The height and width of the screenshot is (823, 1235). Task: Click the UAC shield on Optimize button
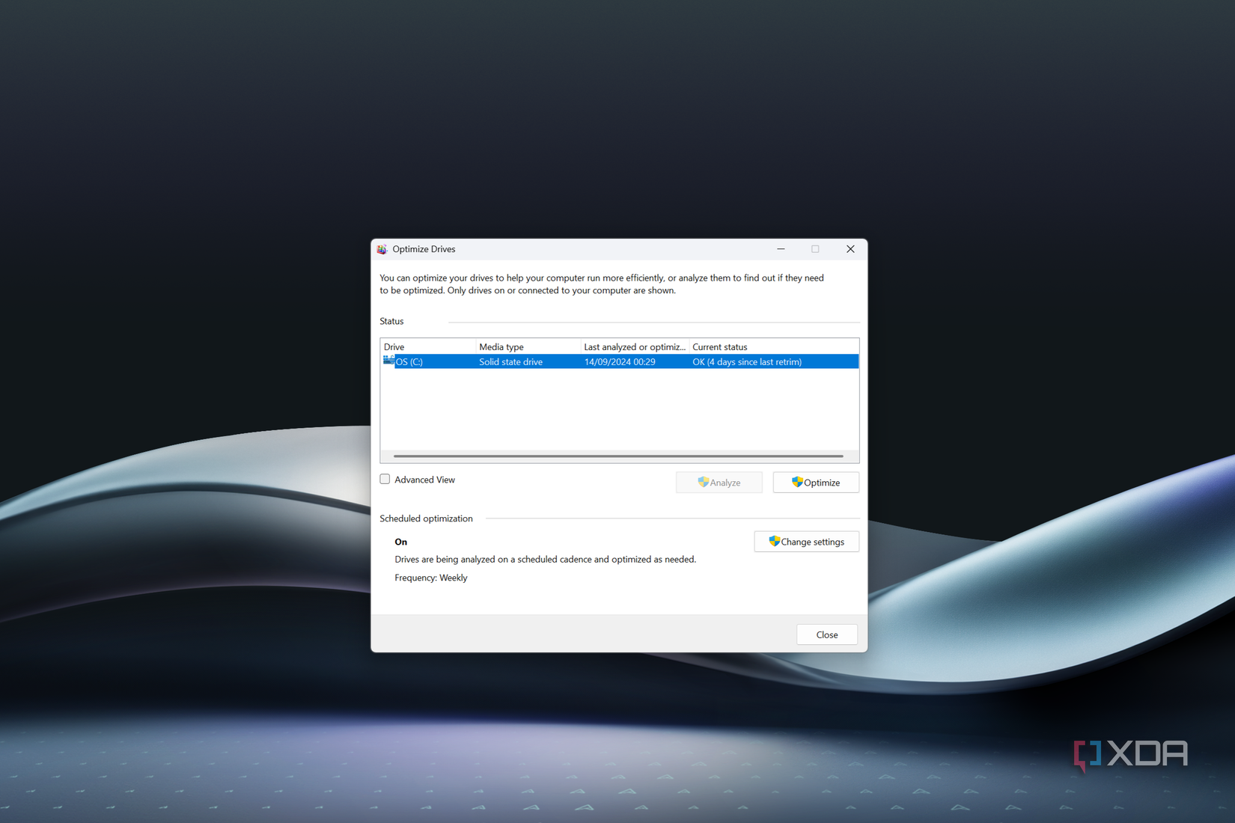pos(798,482)
